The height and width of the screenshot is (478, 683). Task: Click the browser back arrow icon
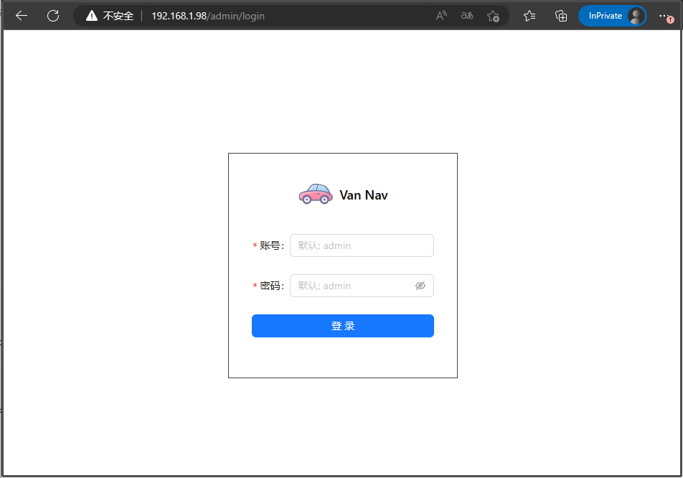(21, 15)
